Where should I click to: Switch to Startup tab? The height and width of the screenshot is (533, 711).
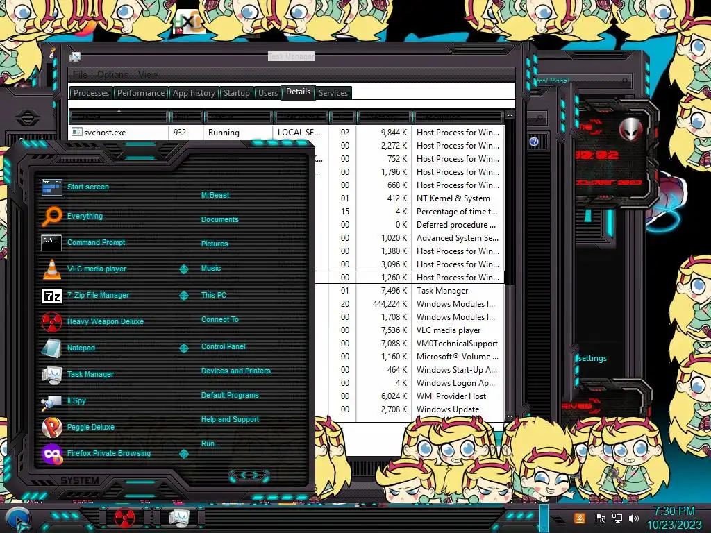click(237, 93)
